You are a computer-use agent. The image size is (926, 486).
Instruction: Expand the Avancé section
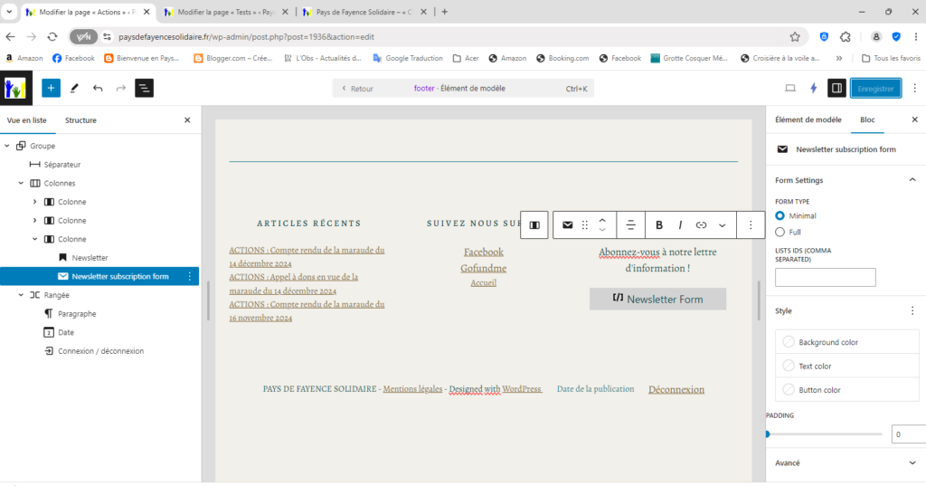912,462
